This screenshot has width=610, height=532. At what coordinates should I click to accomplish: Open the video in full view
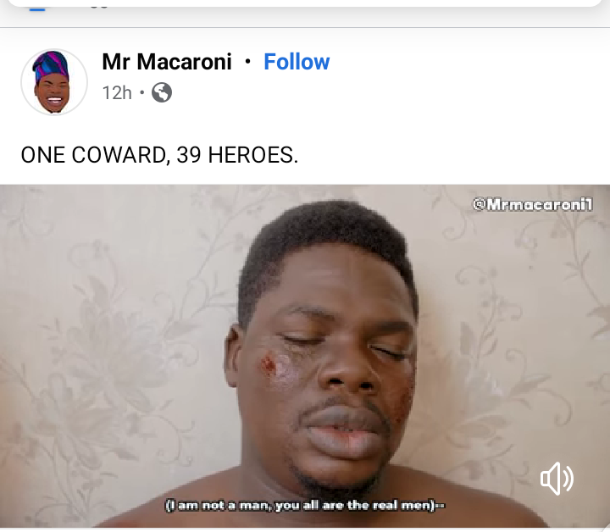pos(305,356)
